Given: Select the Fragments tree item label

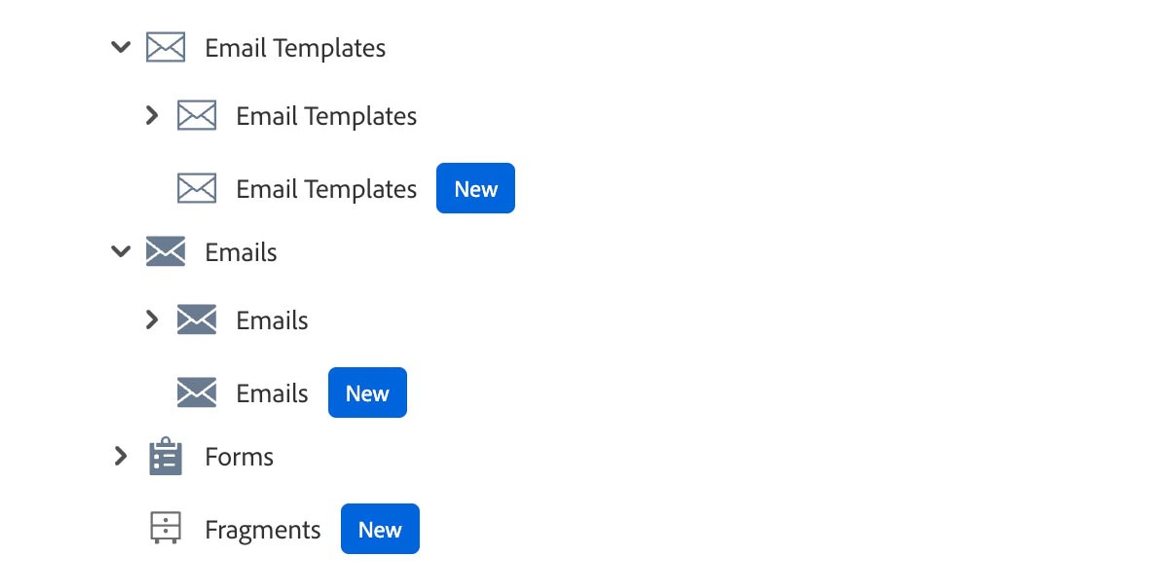Looking at the screenshot, I should coord(263,530).
